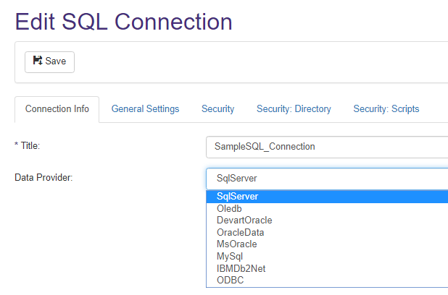Choose MsOracle provider option
Screen dimensions: 448x295
pos(236,244)
